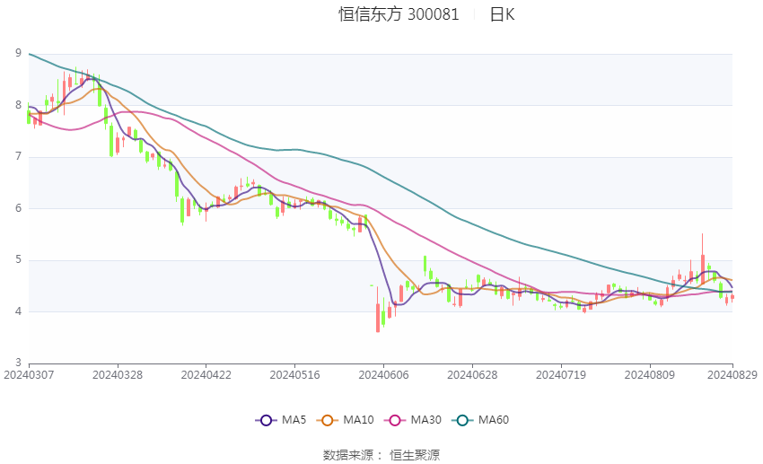Select the 20240606 date axis label
Screen dimensions: 763x464
point(383,375)
